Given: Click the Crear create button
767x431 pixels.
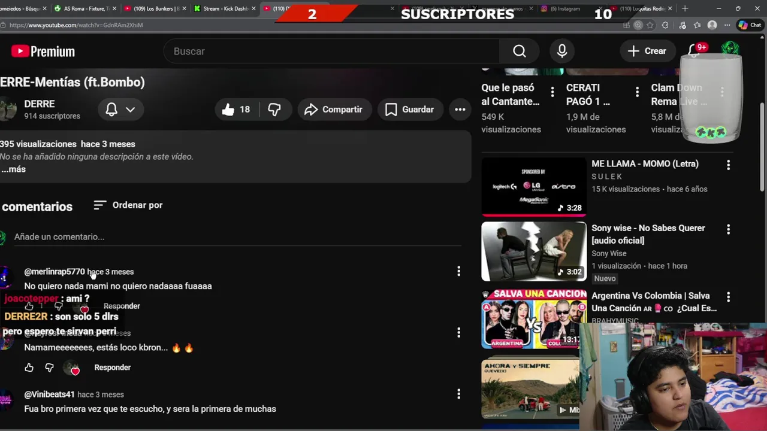Looking at the screenshot, I should point(647,51).
